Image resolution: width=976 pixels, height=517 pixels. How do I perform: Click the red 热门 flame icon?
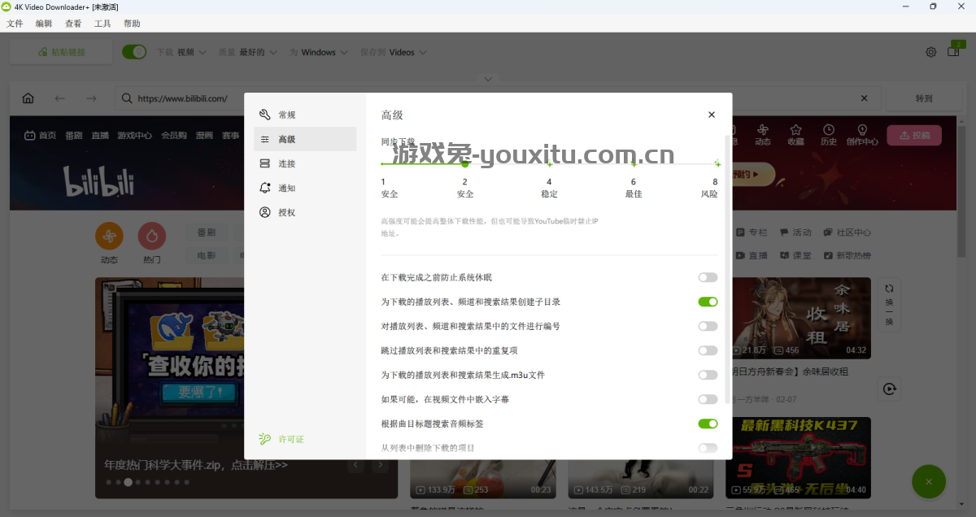coord(152,237)
